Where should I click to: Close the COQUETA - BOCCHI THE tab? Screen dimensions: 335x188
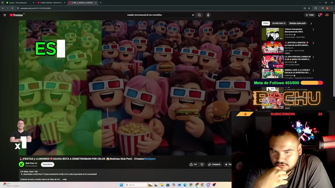pyautogui.click(x=65, y=3)
